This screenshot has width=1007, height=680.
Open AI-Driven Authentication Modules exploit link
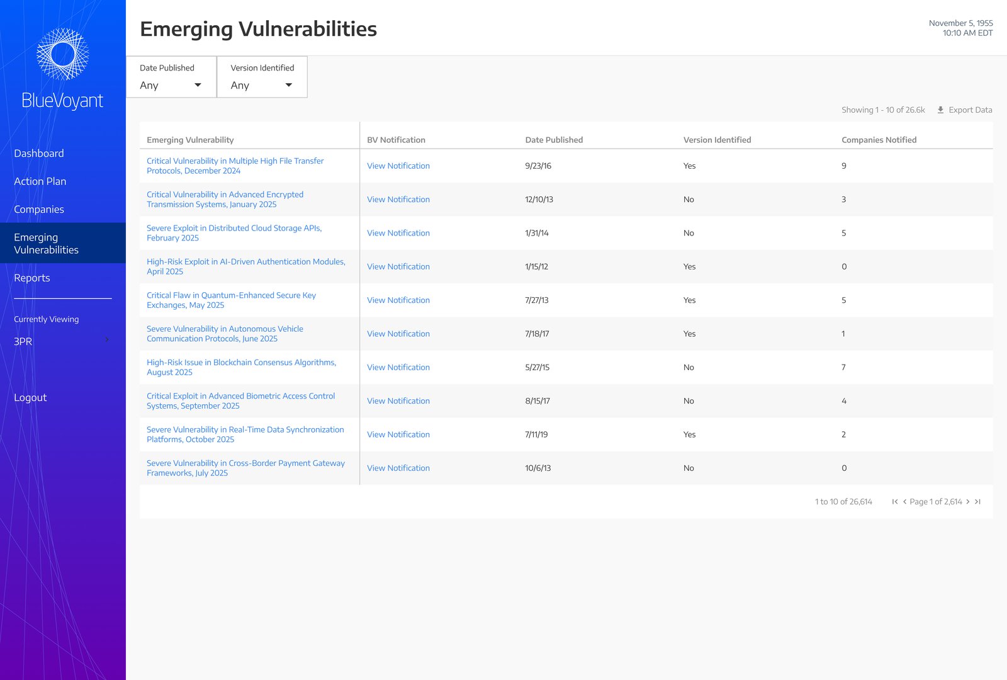click(x=246, y=266)
